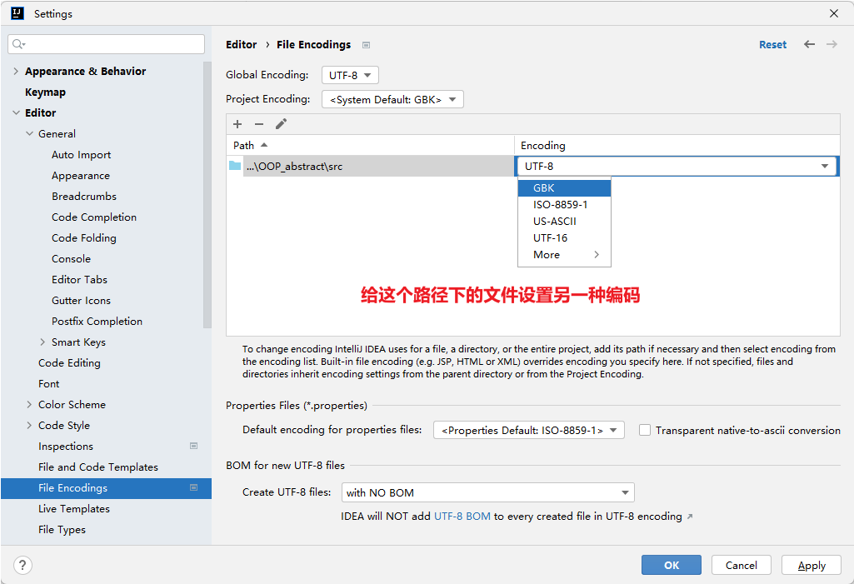The height and width of the screenshot is (584, 854).
Task: Click the settings tree vertical scrollbar
Action: point(207,194)
